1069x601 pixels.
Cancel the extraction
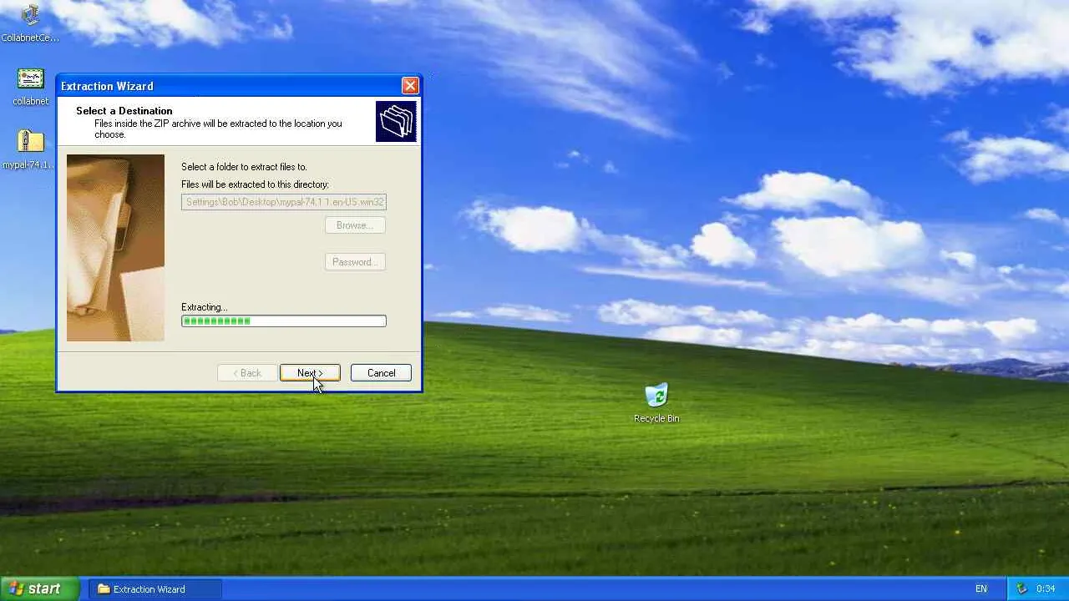[x=381, y=373]
